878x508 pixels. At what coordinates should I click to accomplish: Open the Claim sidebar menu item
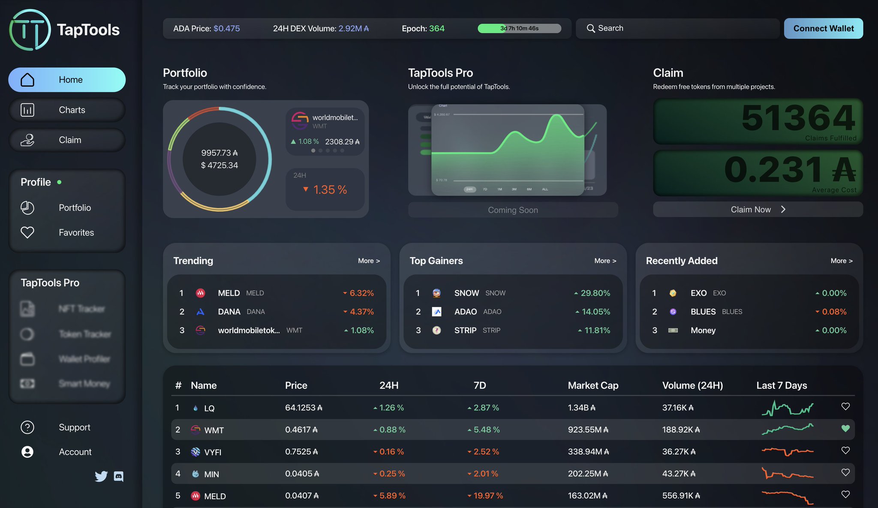67,140
